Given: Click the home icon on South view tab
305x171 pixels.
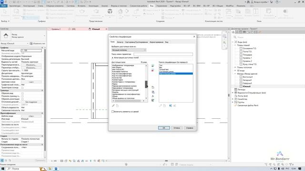Looking at the screenshot, I should 90,29.
